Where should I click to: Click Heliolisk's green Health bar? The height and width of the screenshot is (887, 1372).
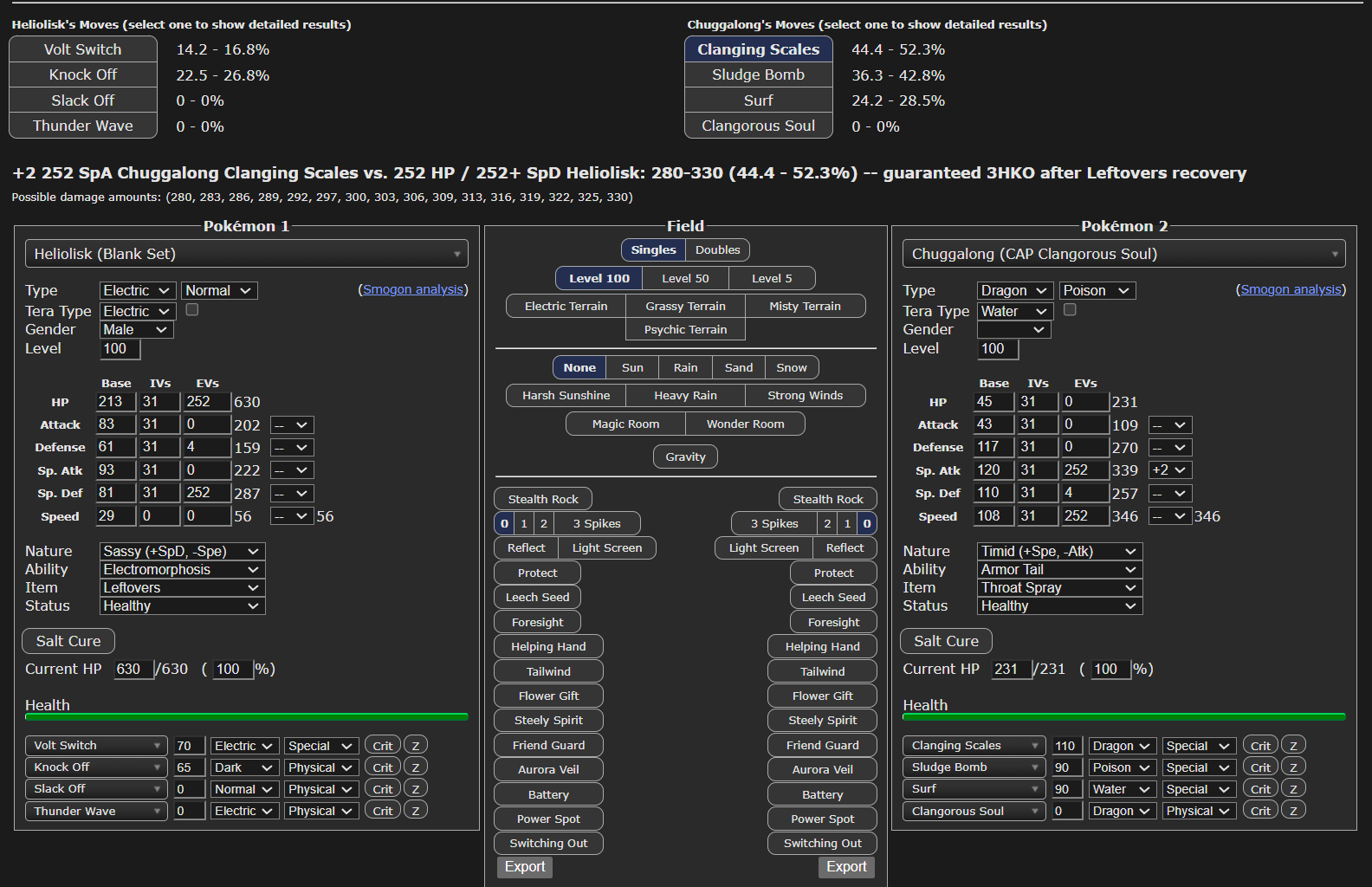(247, 717)
